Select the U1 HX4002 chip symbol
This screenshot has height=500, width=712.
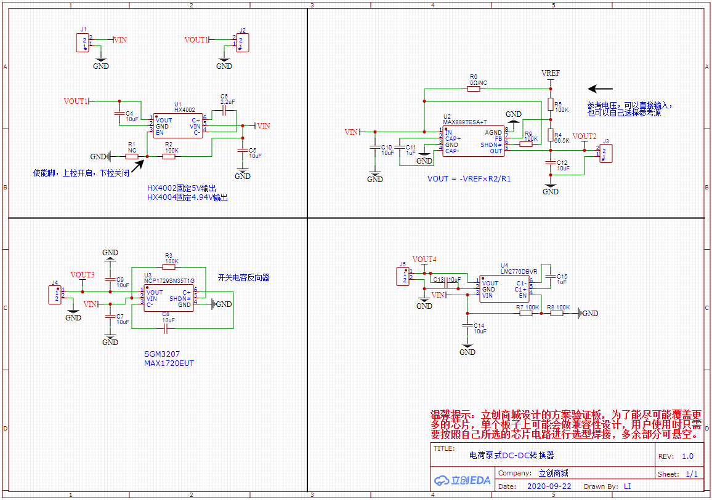point(178,126)
